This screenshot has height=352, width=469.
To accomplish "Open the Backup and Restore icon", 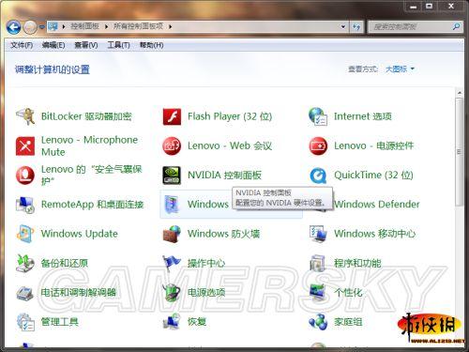I will click(x=25, y=263).
